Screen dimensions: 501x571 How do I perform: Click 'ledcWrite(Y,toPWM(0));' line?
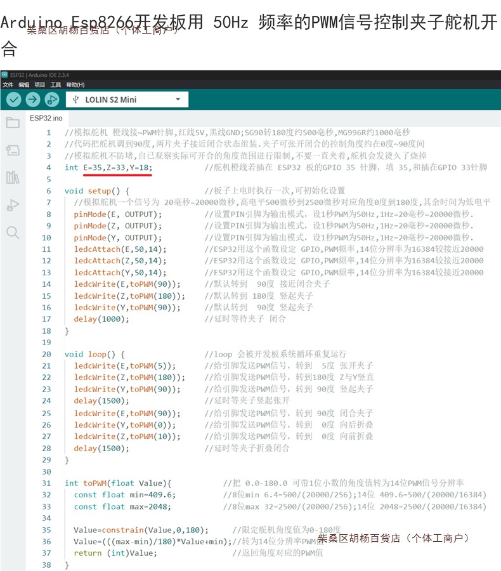point(125,425)
